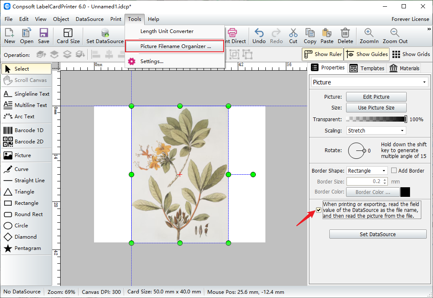This screenshot has width=433, height=298.
Task: Switch to the Templates tab
Action: [x=367, y=68]
